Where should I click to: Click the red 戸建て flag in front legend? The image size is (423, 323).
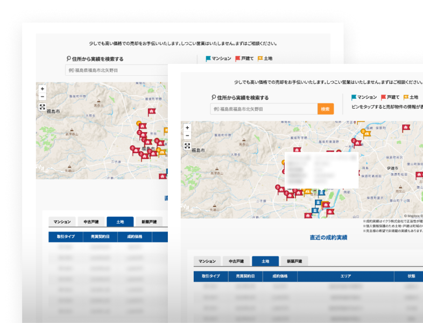[383, 97]
